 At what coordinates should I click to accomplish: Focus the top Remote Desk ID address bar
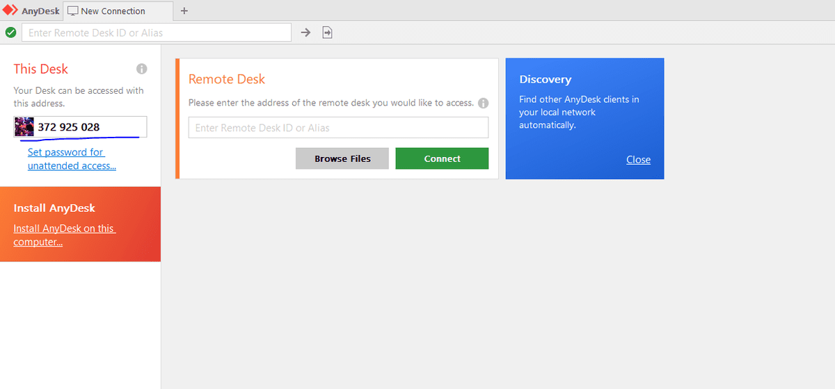click(x=157, y=33)
